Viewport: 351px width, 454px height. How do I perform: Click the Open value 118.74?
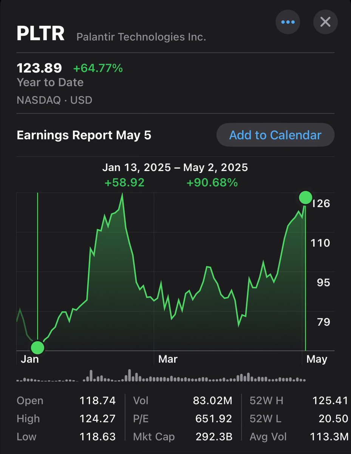pyautogui.click(x=97, y=401)
